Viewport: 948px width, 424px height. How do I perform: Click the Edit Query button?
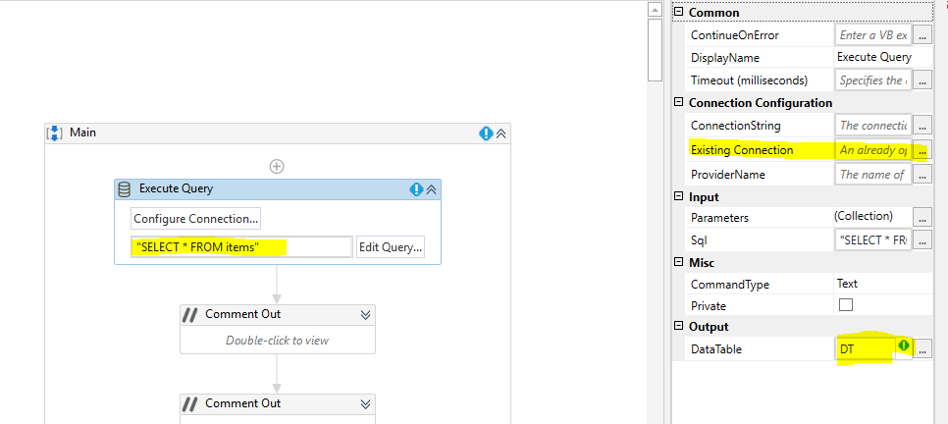390,247
